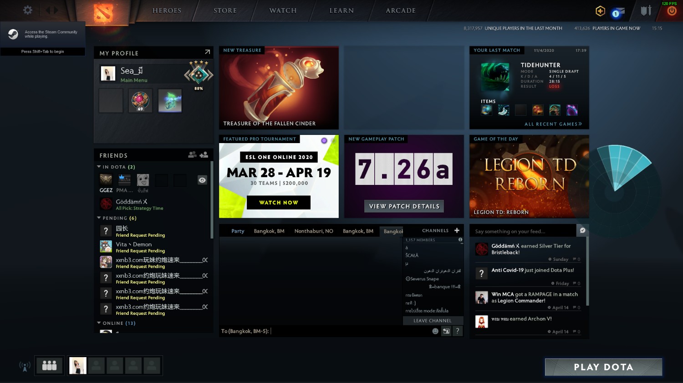The height and width of the screenshot is (383, 683).
Task: Open the ARCADE menu
Action: point(401,10)
